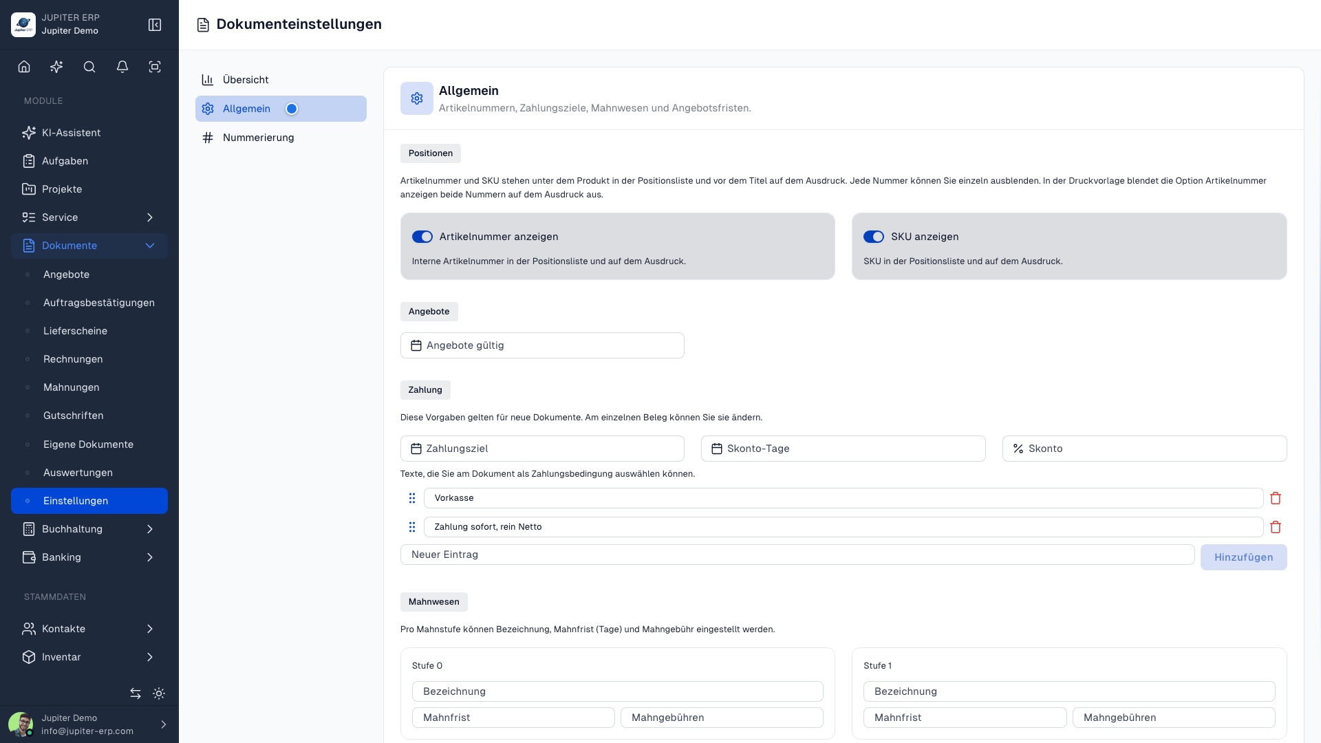1321x743 pixels.
Task: Switch to the Übersicht tab
Action: pos(281,80)
